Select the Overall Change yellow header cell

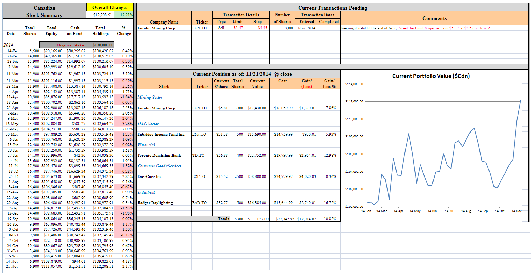click(110, 7)
